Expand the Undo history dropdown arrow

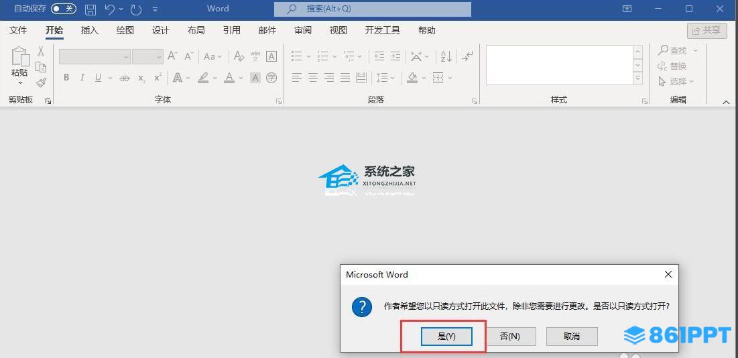coord(121,9)
